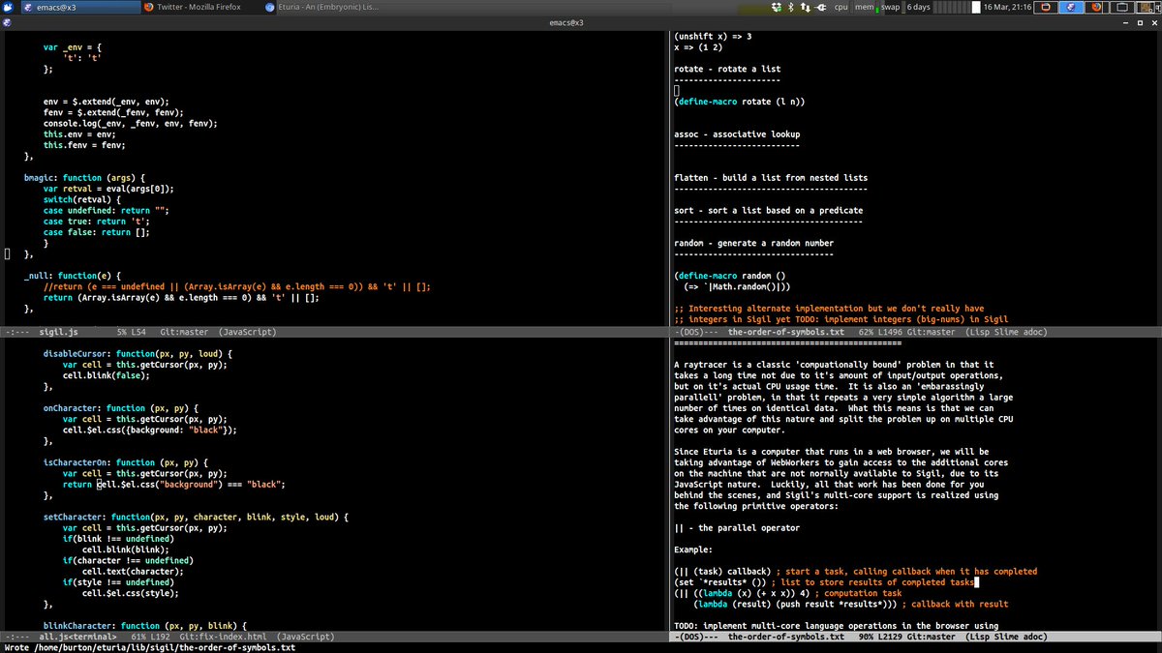
Task: Click (Lisp Slime adoc) in the upper-right mode line
Action: tap(1004, 331)
